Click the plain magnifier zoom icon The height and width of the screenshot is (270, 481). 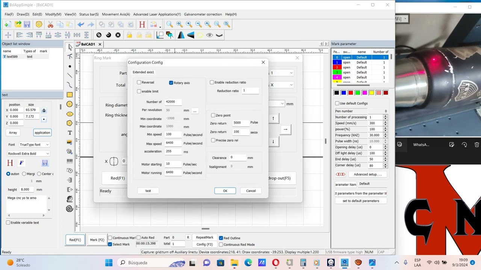point(169,24)
